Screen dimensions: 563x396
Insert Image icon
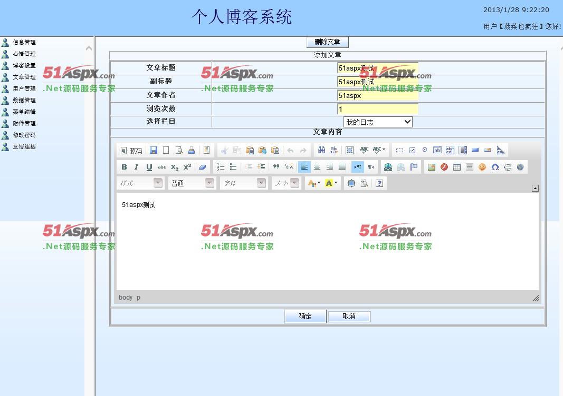(432, 167)
